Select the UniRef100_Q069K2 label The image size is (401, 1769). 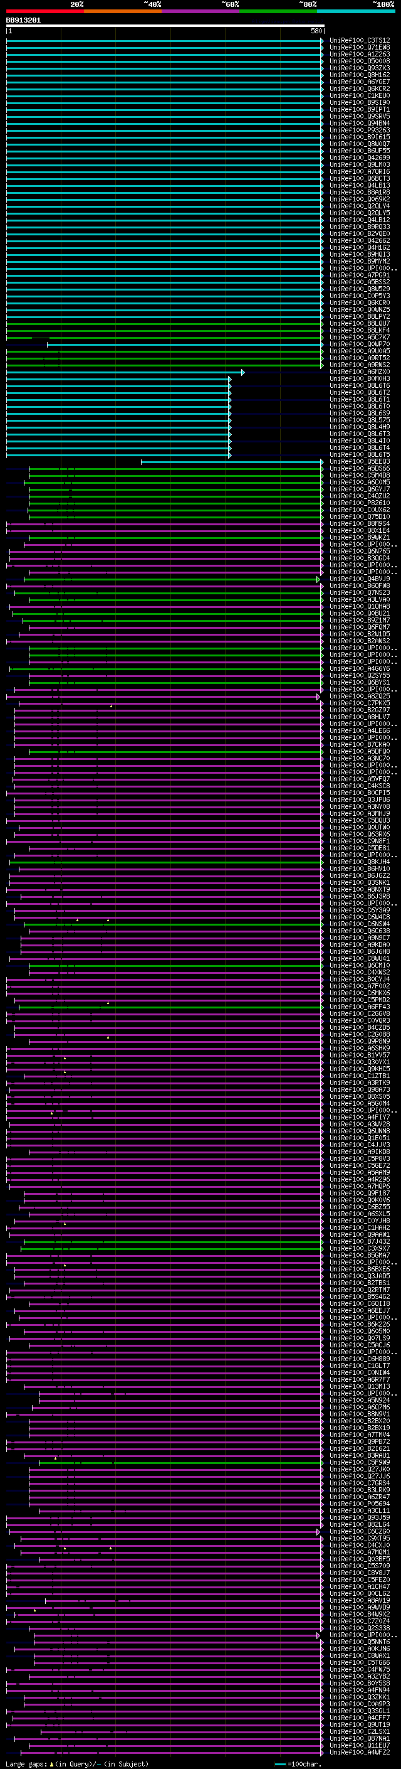point(360,199)
